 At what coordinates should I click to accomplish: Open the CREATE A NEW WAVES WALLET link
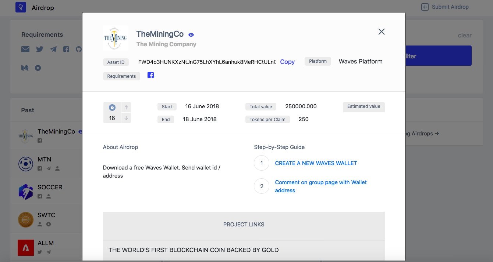[x=316, y=163]
